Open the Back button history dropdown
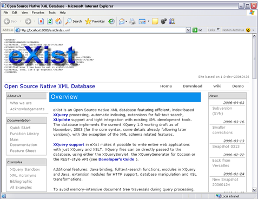Viewport: 258px width, 199px height. click(x=21, y=21)
